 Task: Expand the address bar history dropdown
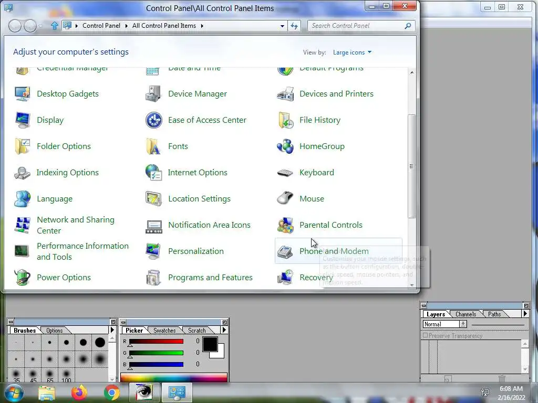tap(282, 26)
